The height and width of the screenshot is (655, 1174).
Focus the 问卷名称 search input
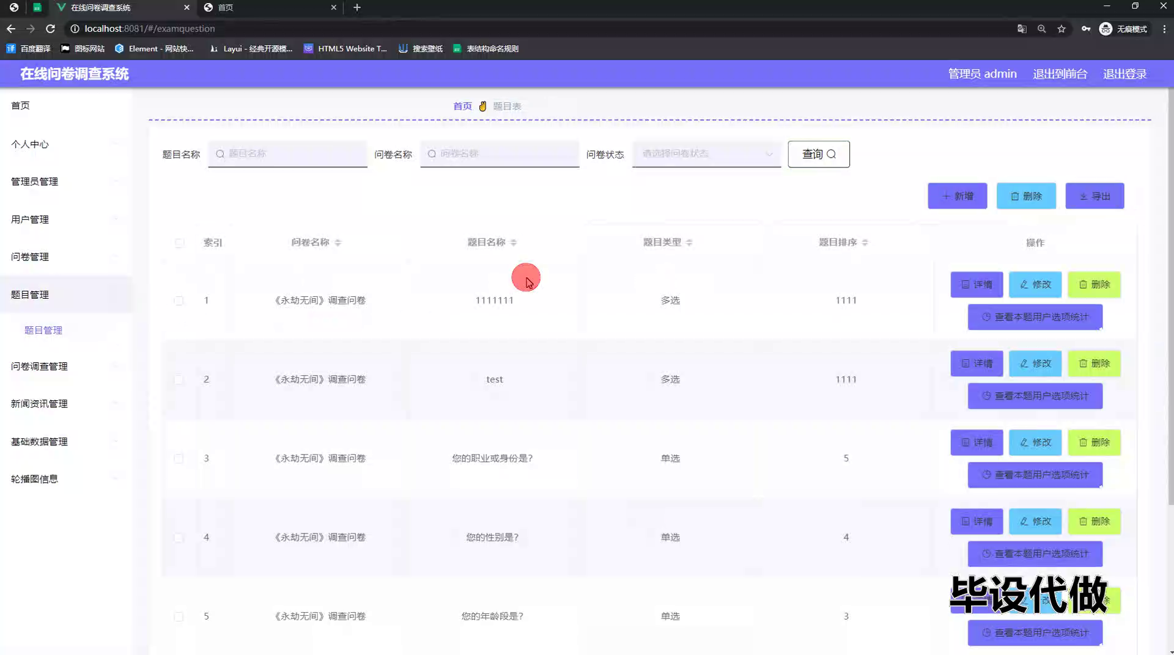coord(500,154)
